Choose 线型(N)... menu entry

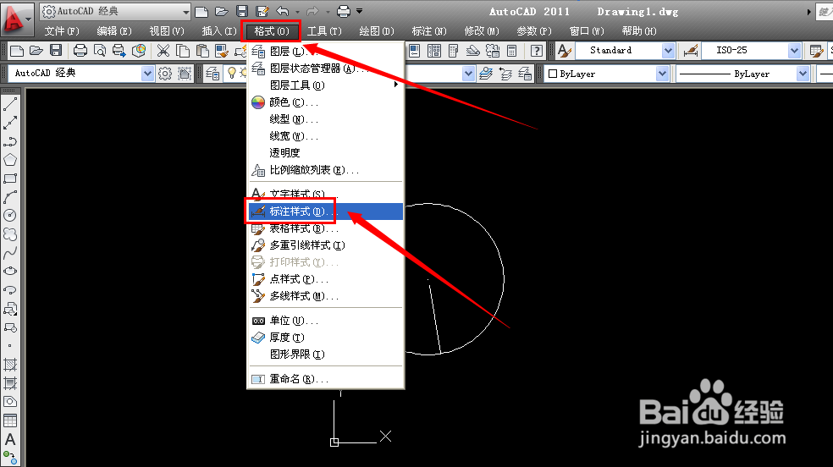(326, 119)
